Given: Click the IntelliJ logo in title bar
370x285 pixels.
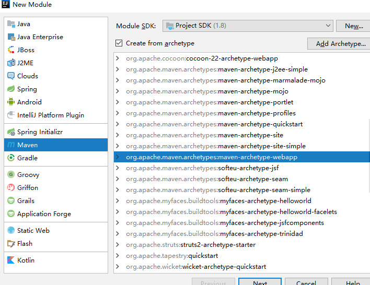Looking at the screenshot, I should 5,4.
